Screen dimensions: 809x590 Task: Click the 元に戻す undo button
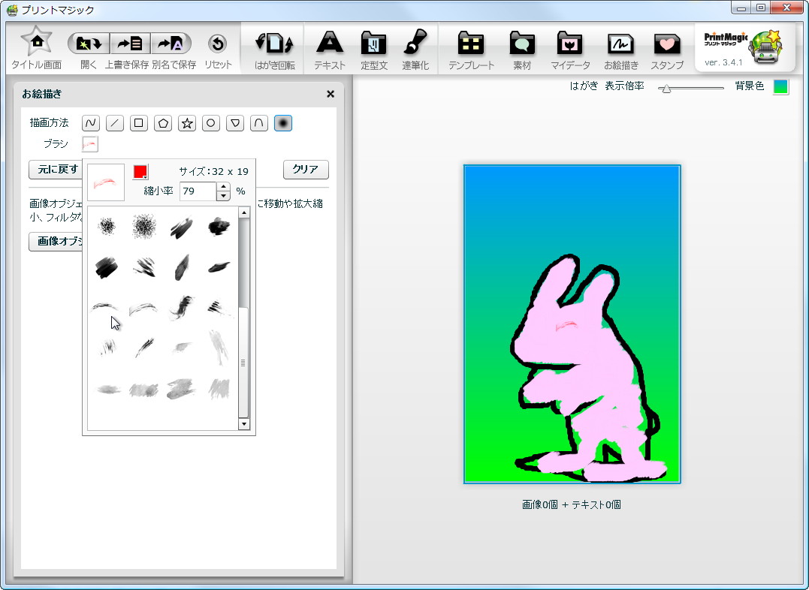click(x=56, y=170)
